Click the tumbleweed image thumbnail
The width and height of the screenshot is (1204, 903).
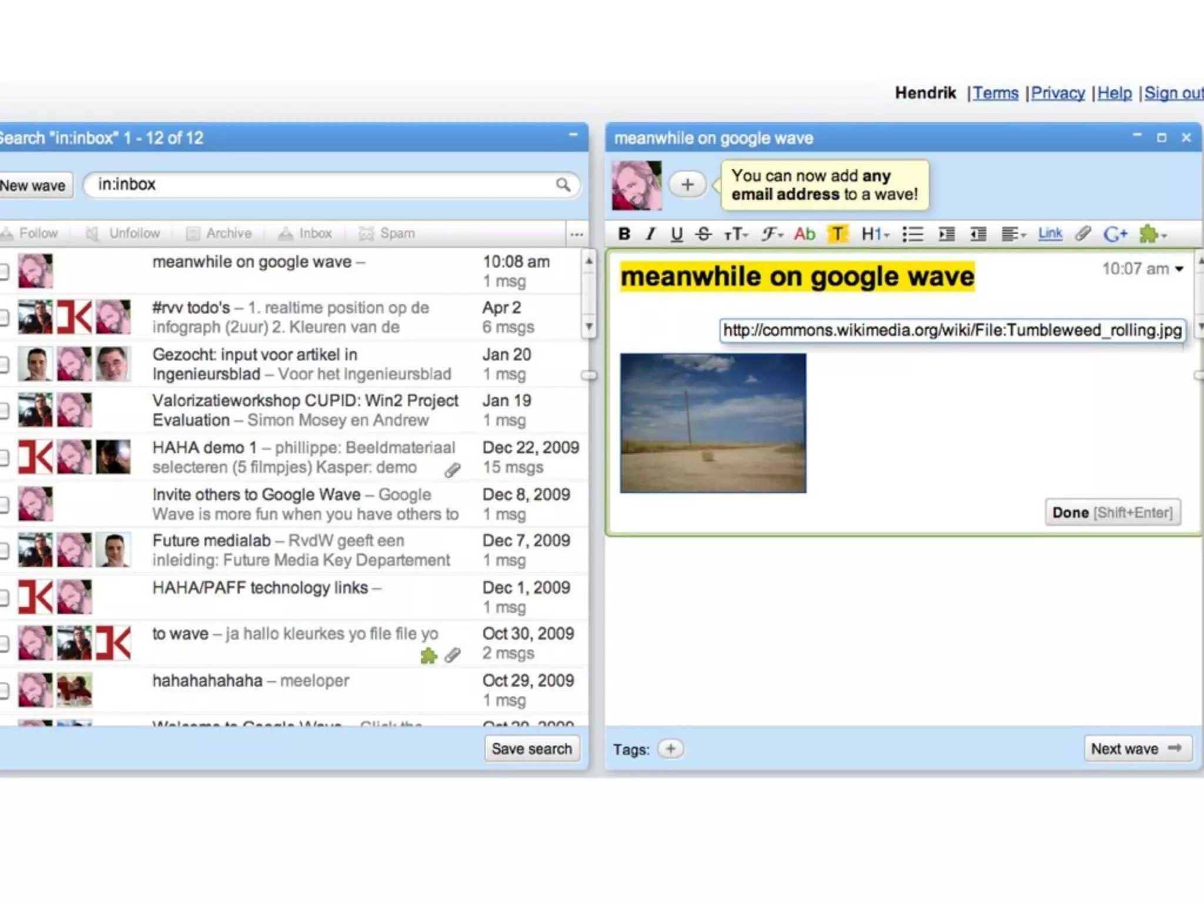pos(713,423)
